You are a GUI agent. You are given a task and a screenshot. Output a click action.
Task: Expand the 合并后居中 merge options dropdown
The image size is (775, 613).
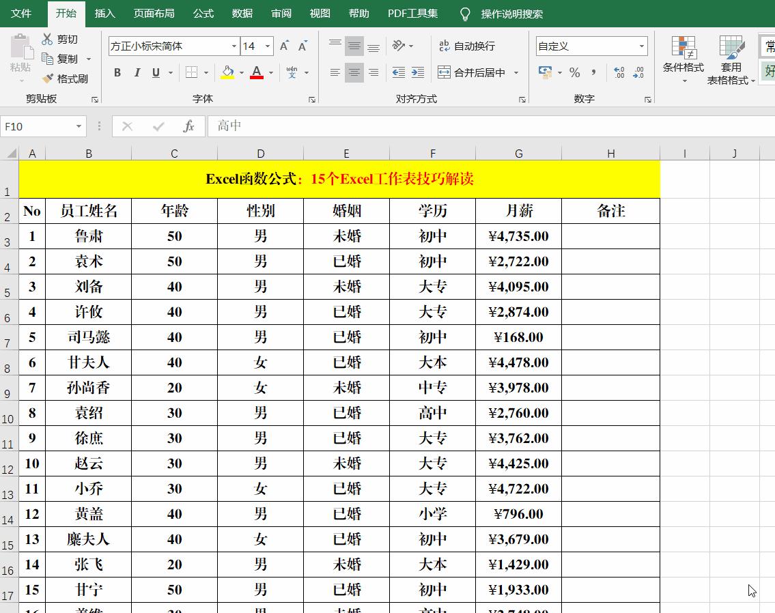click(x=516, y=71)
